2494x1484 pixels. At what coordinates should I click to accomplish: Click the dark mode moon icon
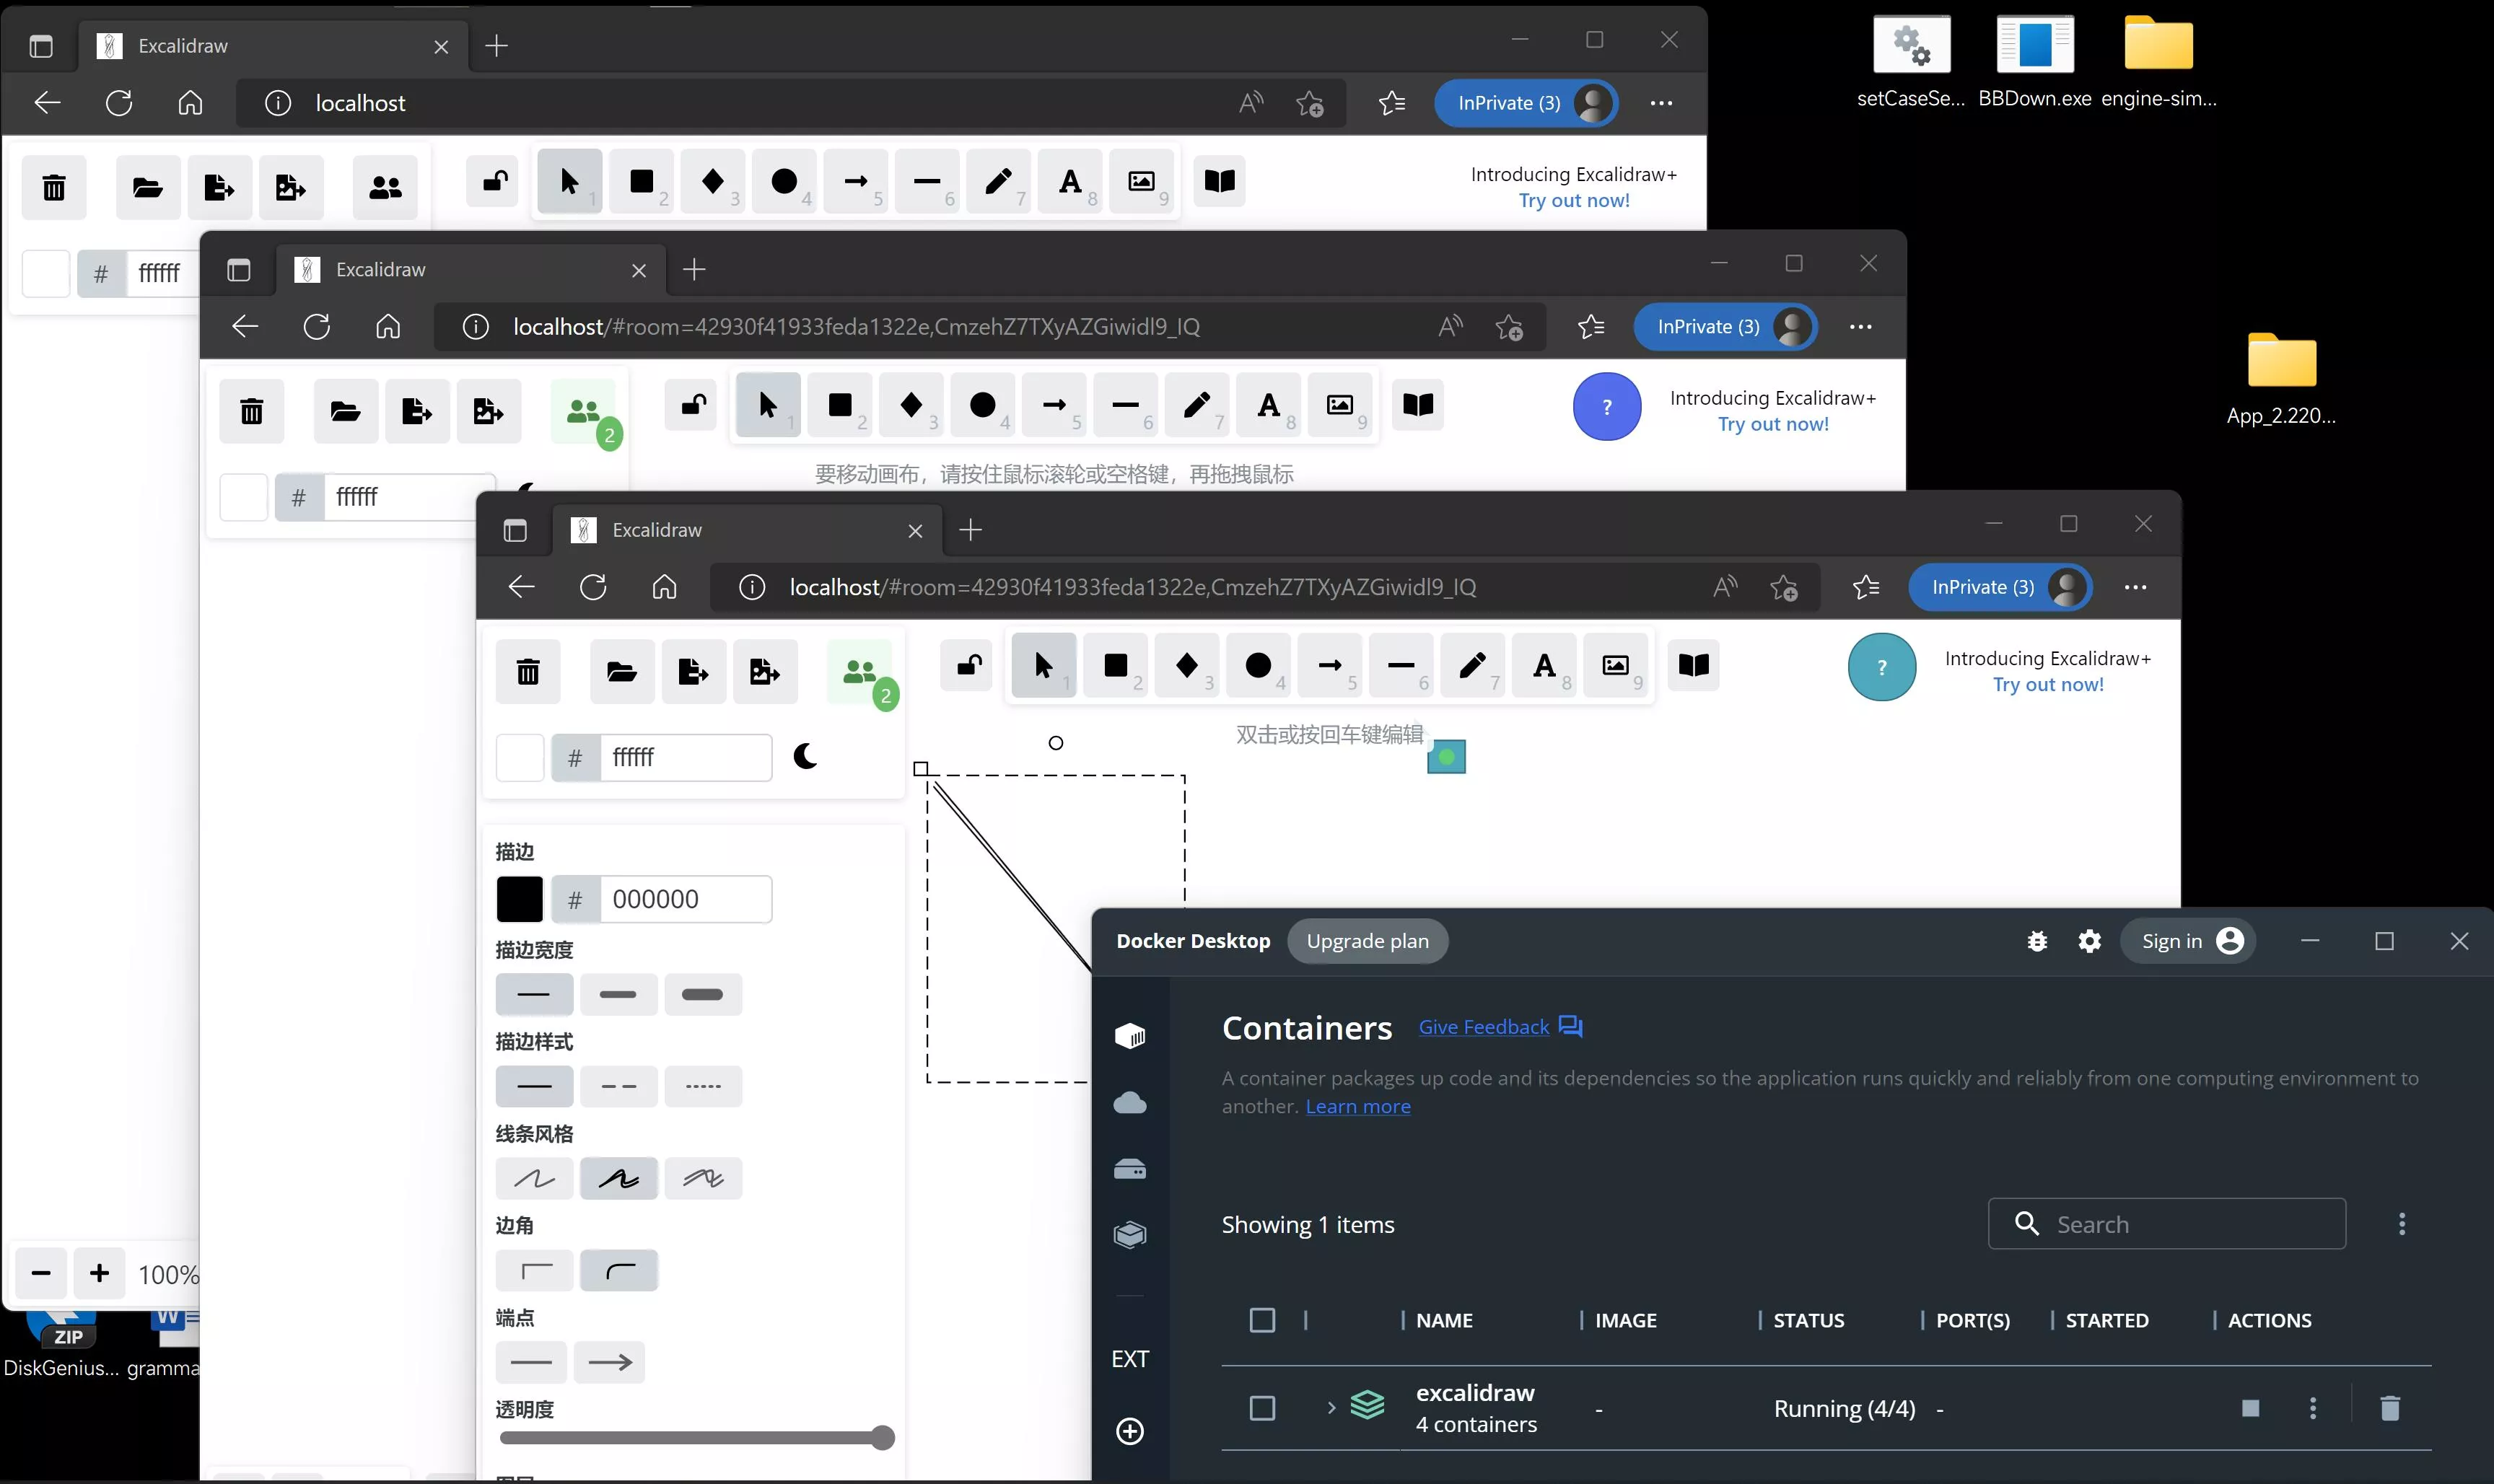[805, 756]
